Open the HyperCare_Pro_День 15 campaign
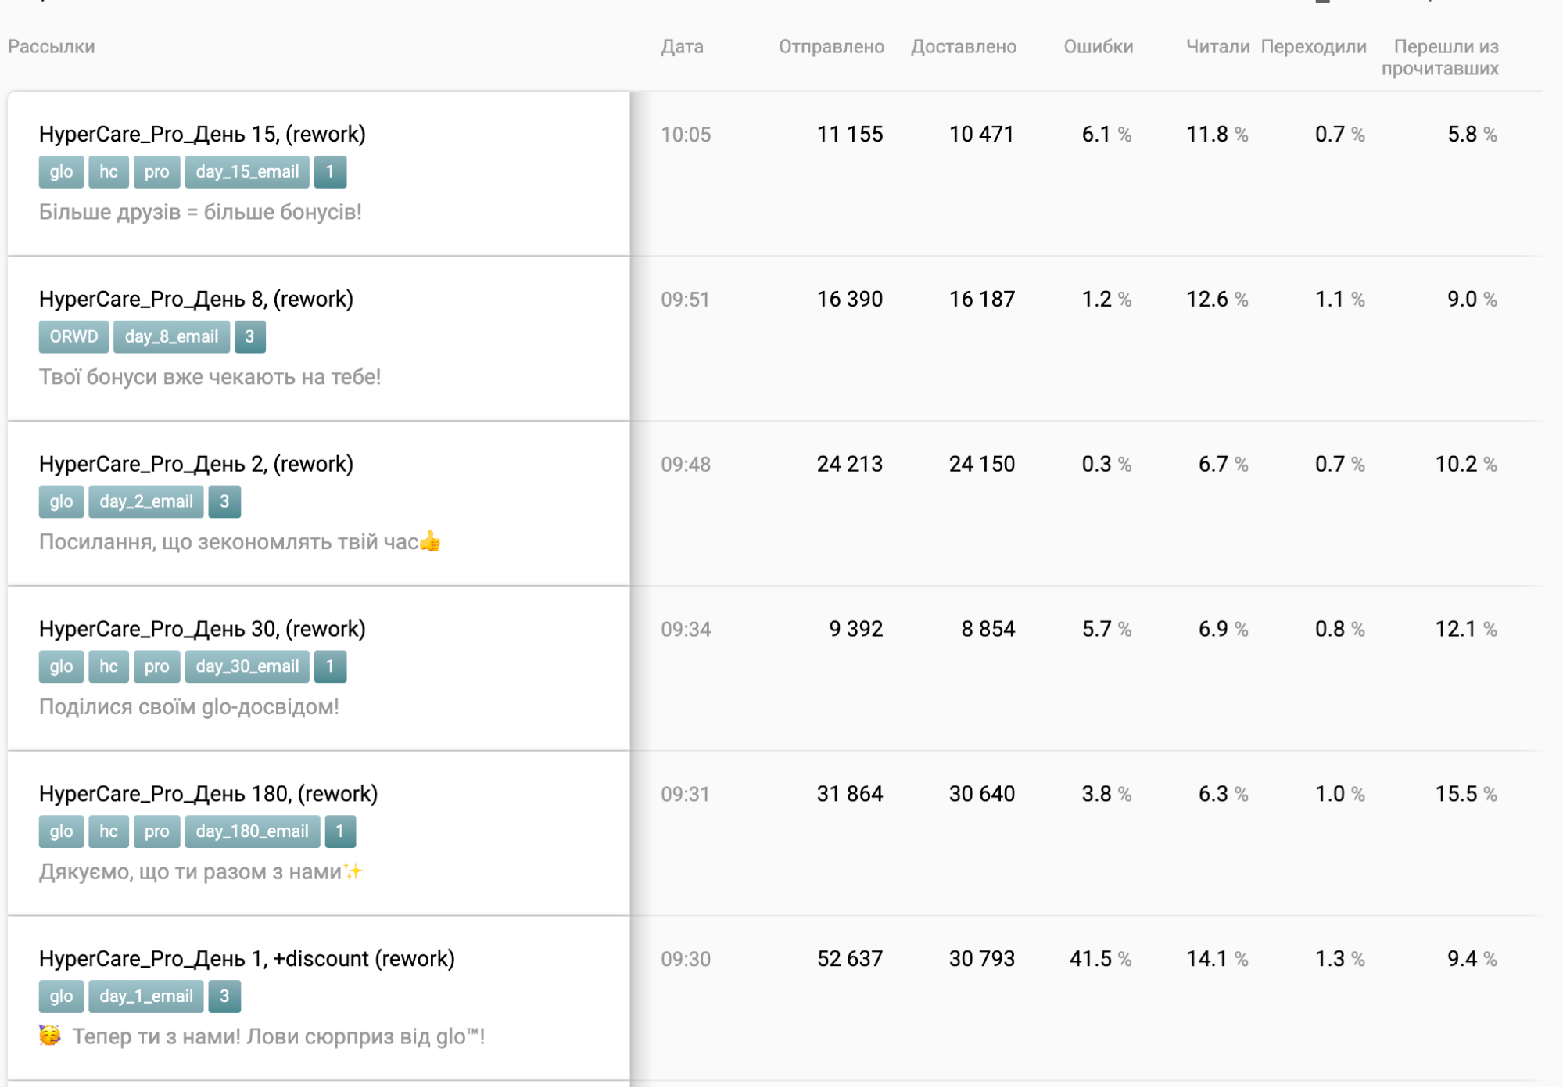 pyautogui.click(x=202, y=135)
